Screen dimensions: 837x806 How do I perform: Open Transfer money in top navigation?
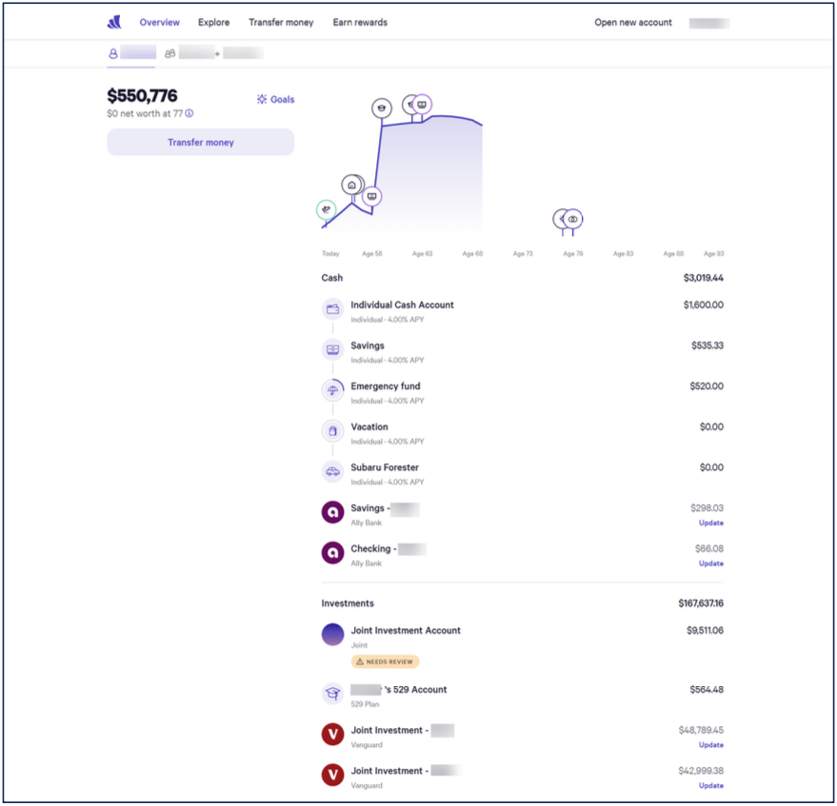(x=281, y=23)
